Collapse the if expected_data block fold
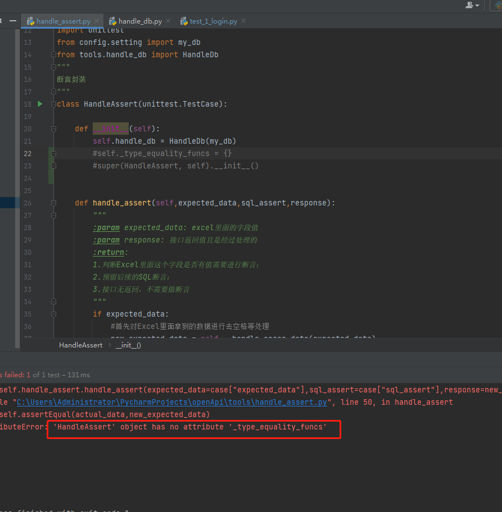502x512 pixels. (53, 314)
